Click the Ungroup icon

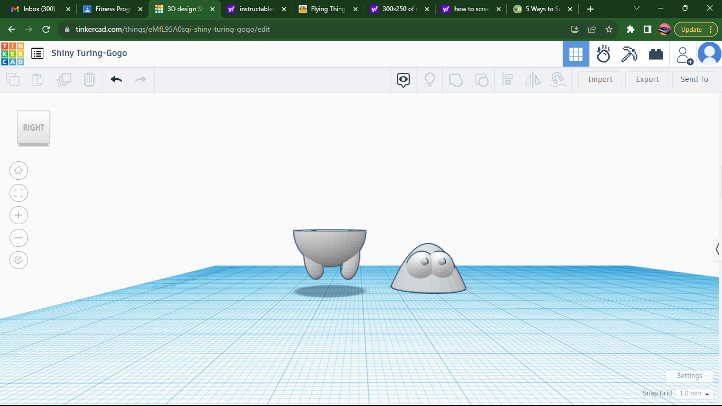[482, 79]
